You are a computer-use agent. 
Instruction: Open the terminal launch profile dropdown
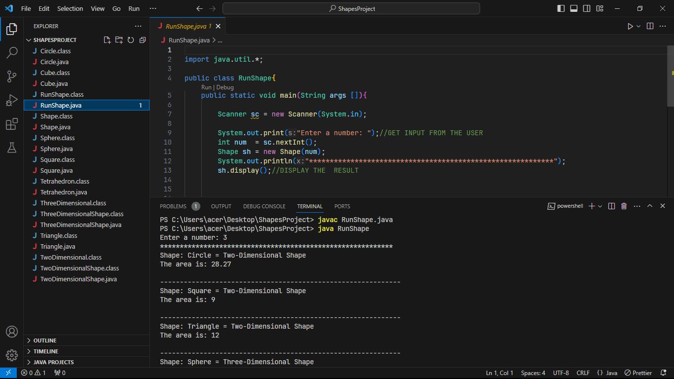tap(600, 206)
